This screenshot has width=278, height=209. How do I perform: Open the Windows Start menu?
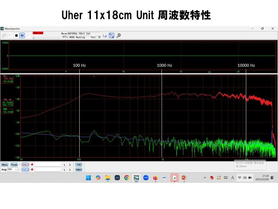click(x=88, y=178)
